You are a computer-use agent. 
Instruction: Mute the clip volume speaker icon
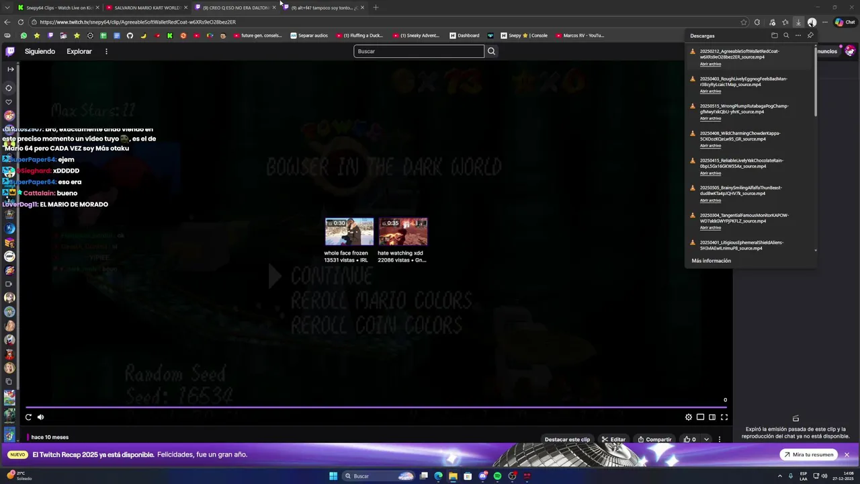click(x=40, y=417)
